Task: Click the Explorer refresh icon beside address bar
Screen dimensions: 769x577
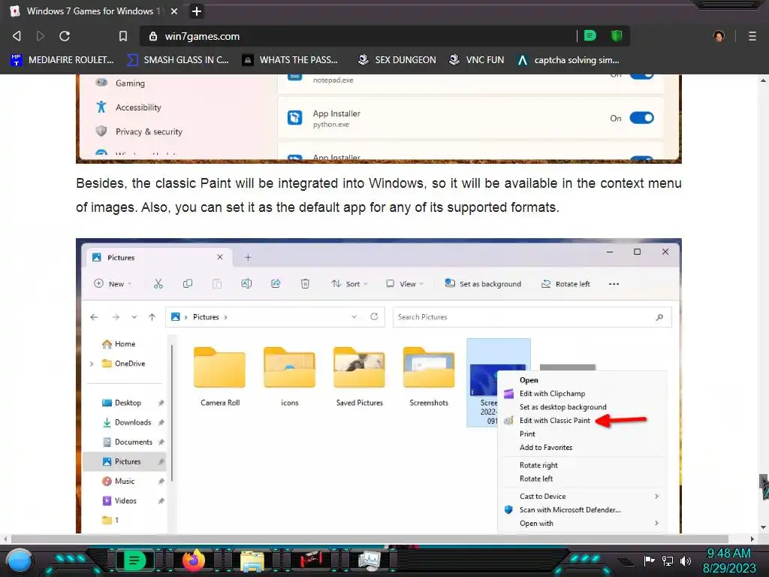Action: pyautogui.click(x=374, y=316)
